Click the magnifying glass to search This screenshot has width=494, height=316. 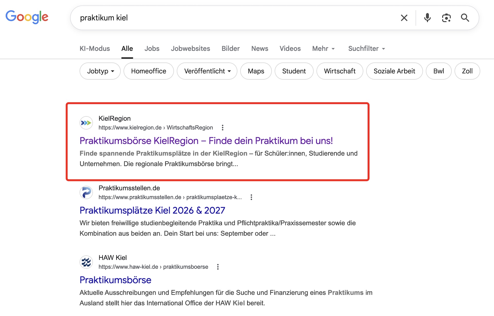pos(465,17)
